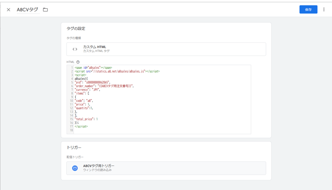Click the 保存 save button

point(308,10)
